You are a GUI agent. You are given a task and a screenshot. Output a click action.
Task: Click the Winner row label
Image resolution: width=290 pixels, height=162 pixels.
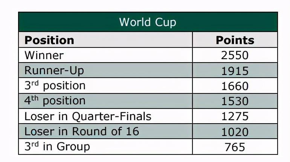pos(44,55)
